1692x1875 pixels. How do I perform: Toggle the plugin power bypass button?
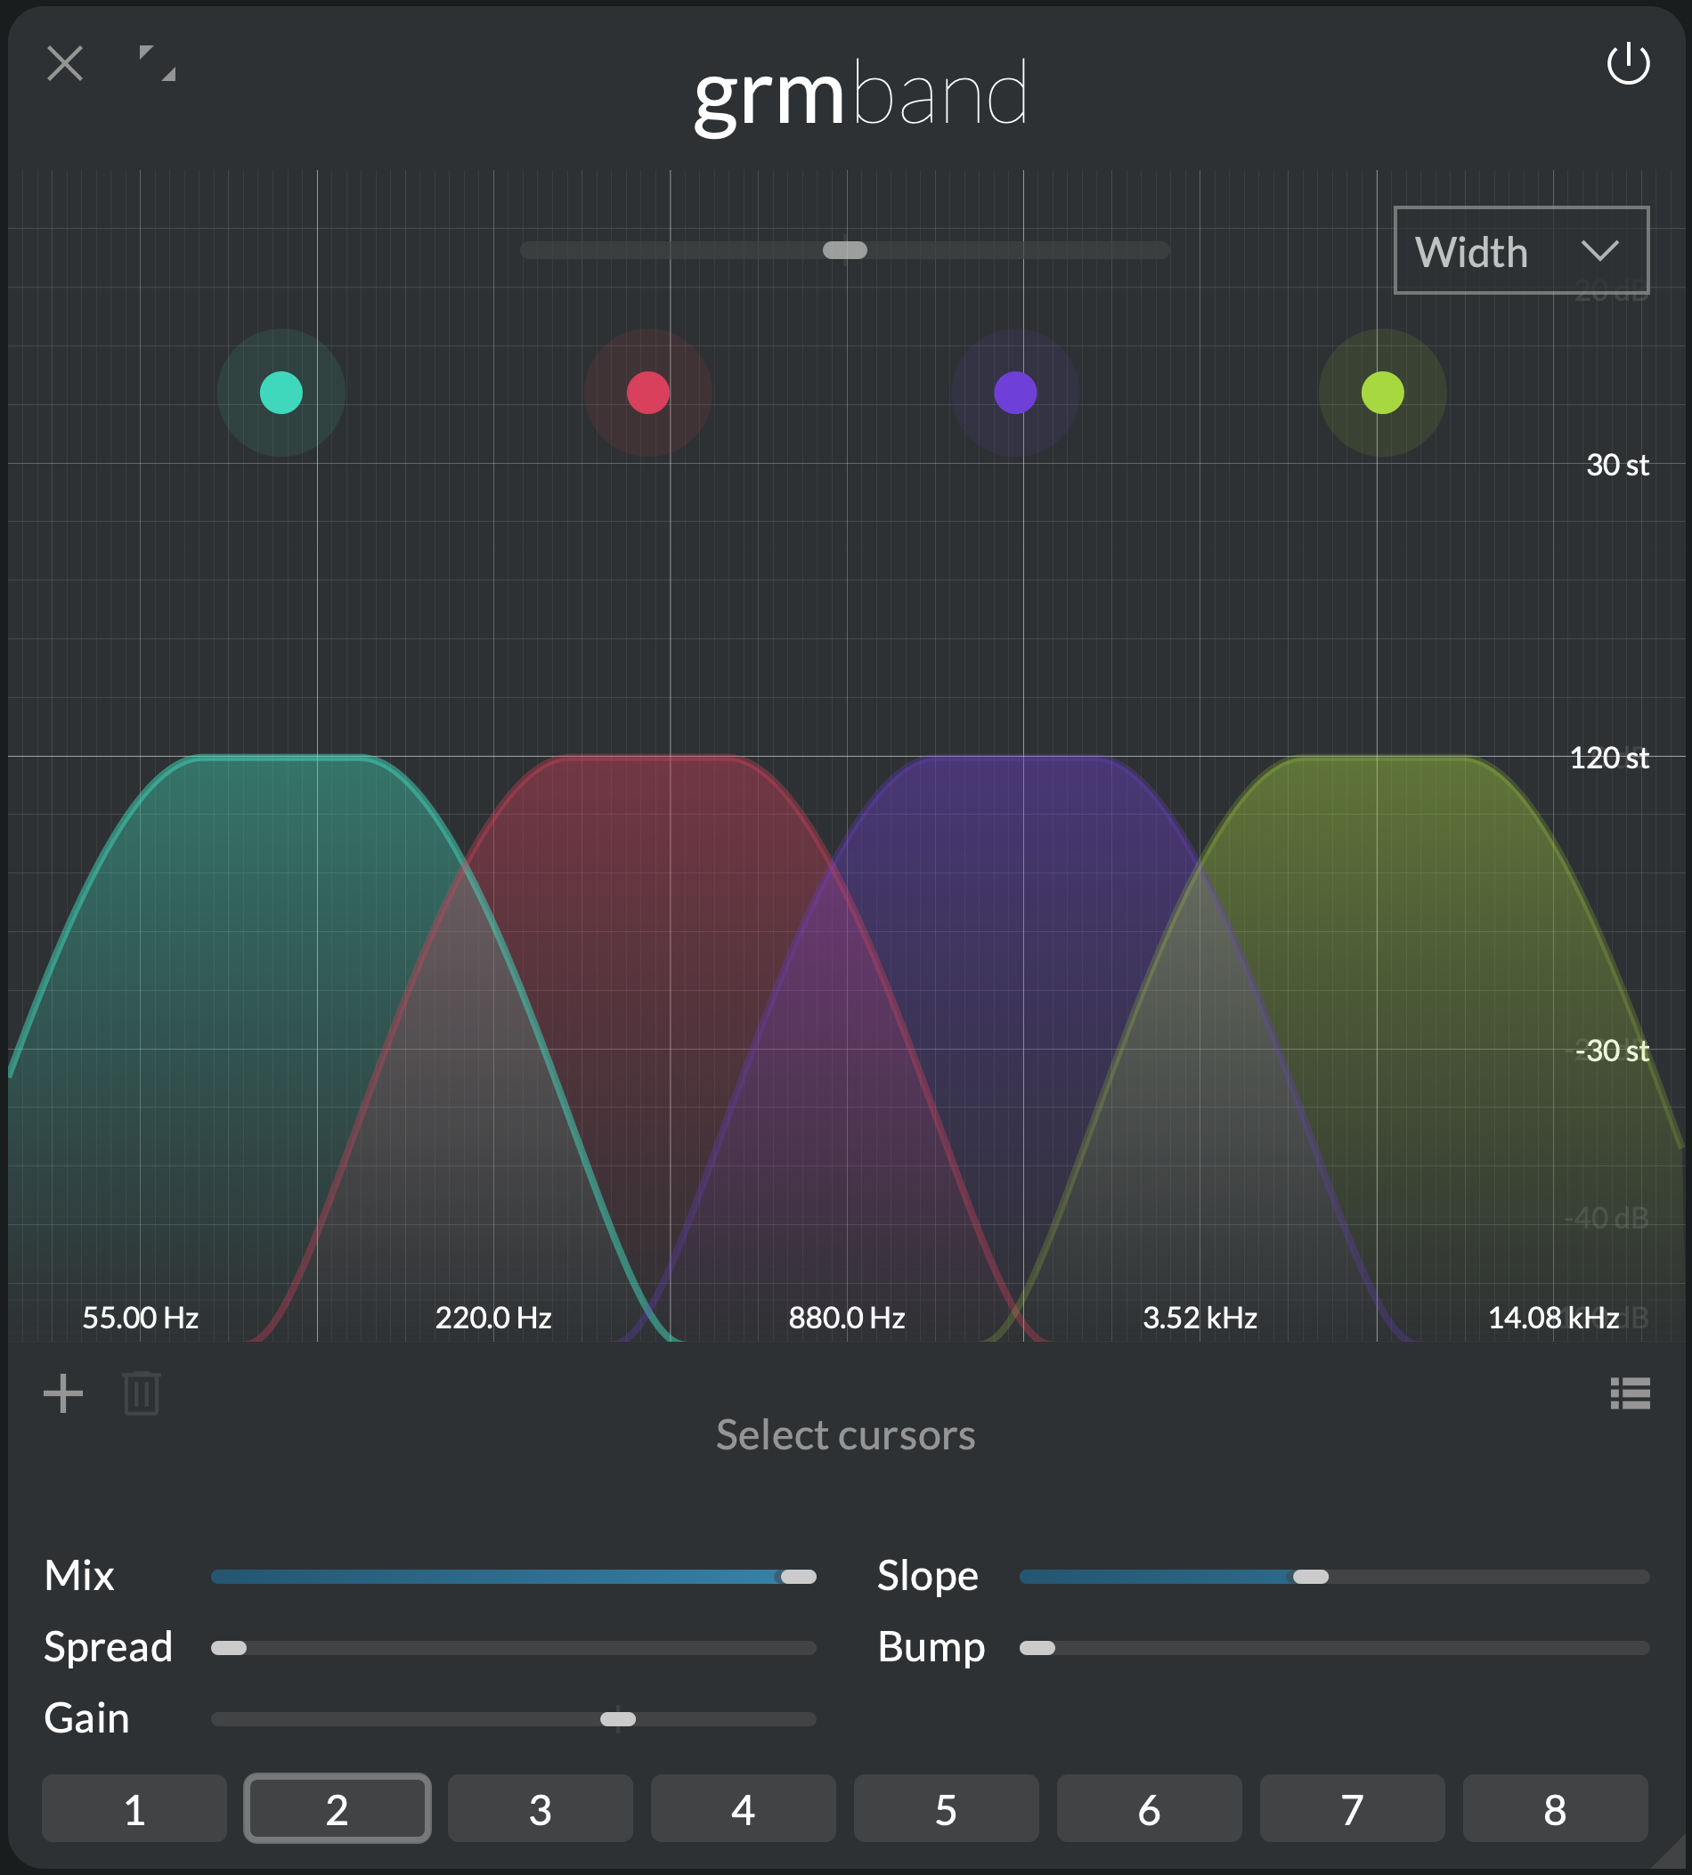click(x=1628, y=64)
